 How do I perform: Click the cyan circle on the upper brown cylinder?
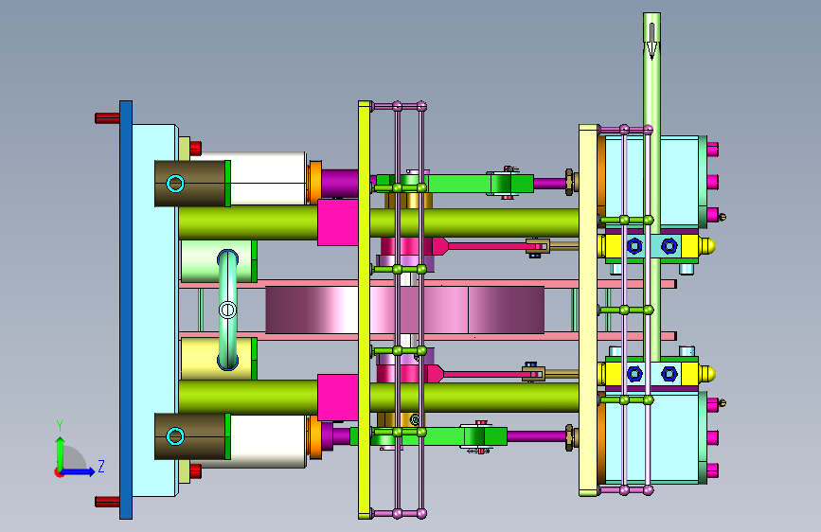click(x=175, y=184)
